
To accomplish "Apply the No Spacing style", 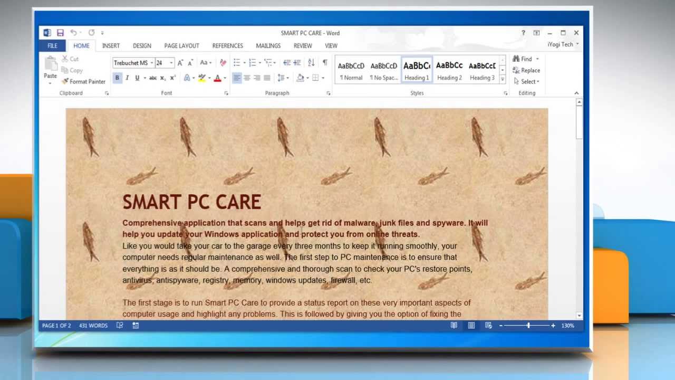I will (384, 70).
